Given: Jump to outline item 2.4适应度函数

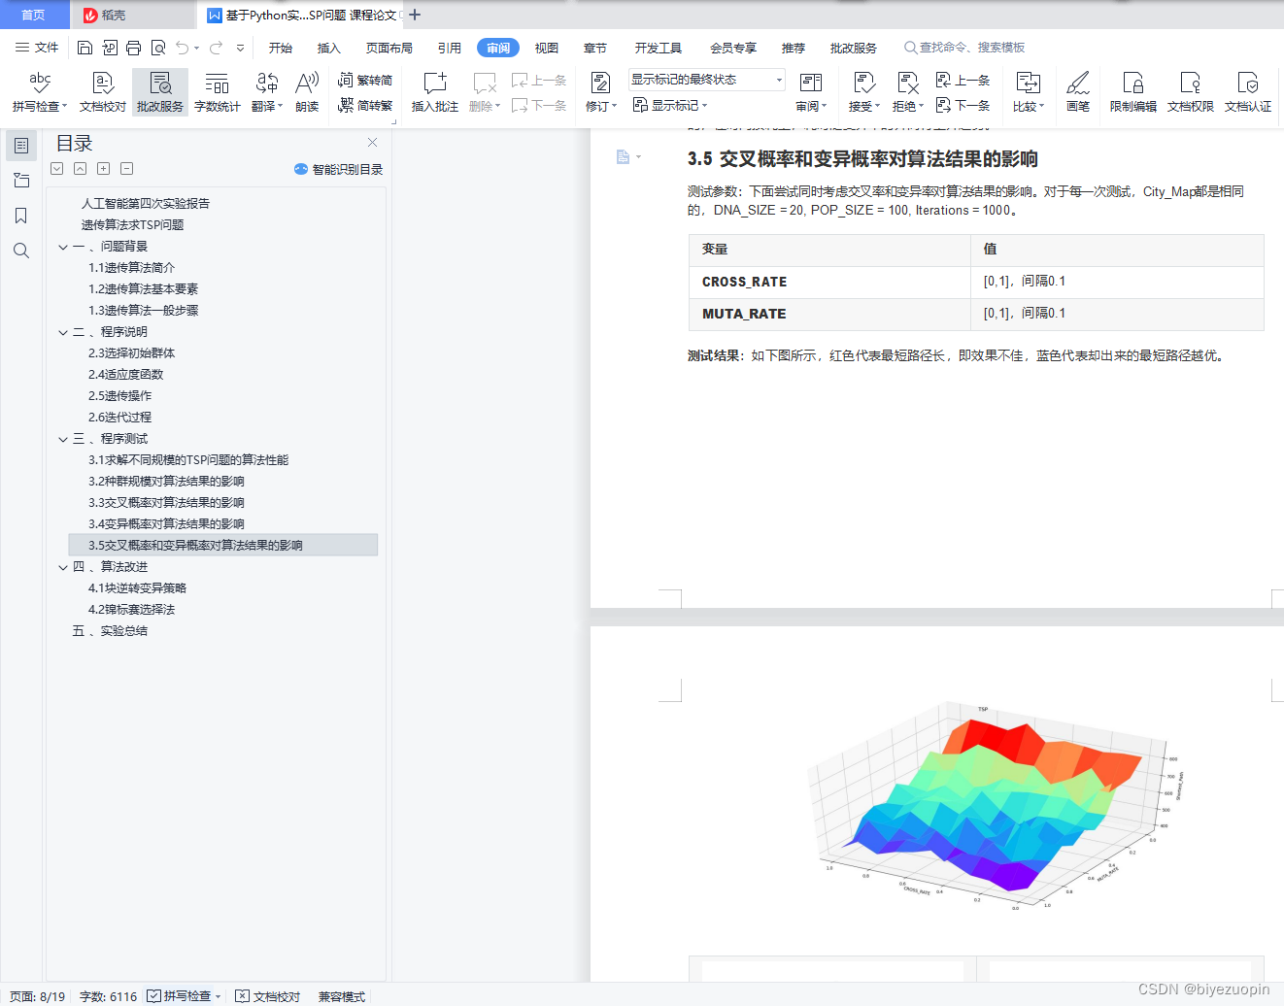Looking at the screenshot, I should pos(126,375).
